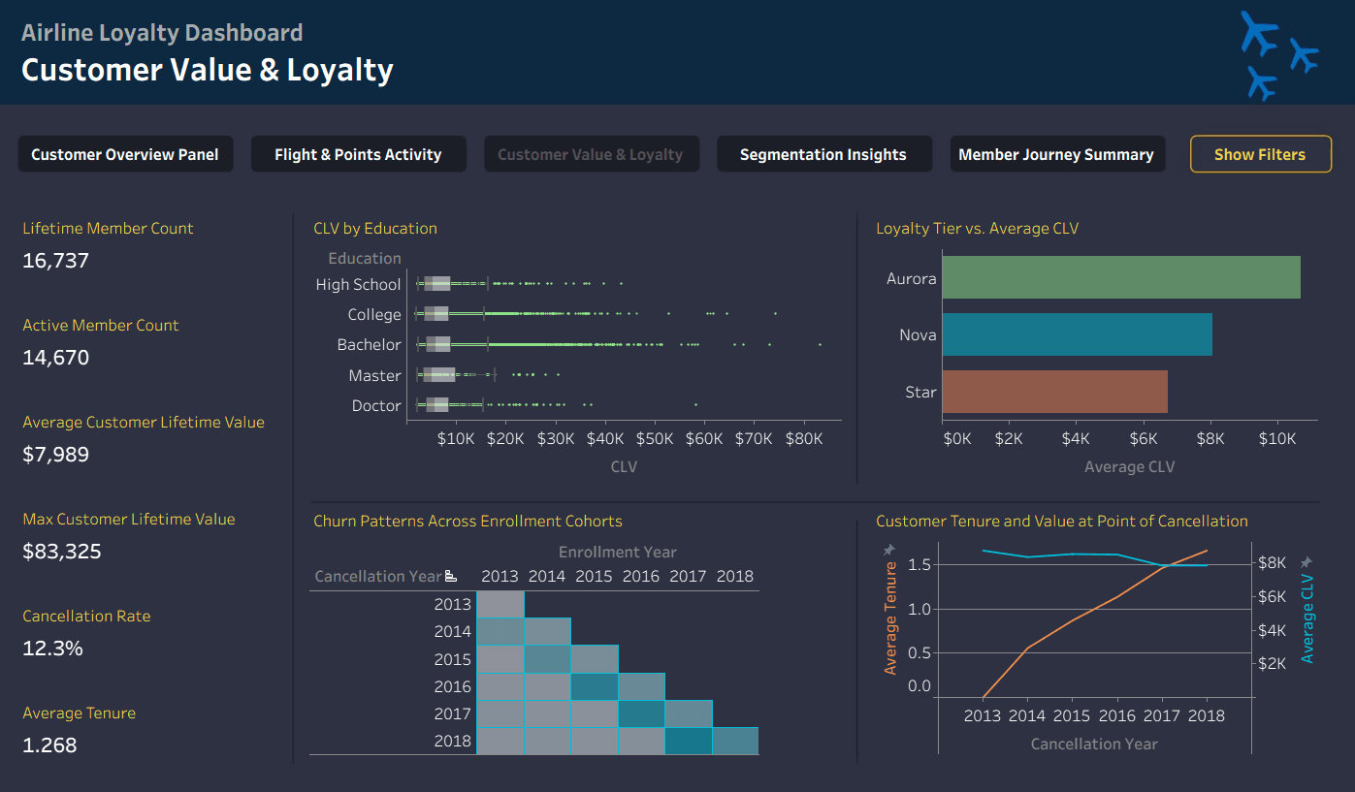Screen dimensions: 1355x792
Task: Go to Member Journey Summary tab
Action: coord(1056,154)
